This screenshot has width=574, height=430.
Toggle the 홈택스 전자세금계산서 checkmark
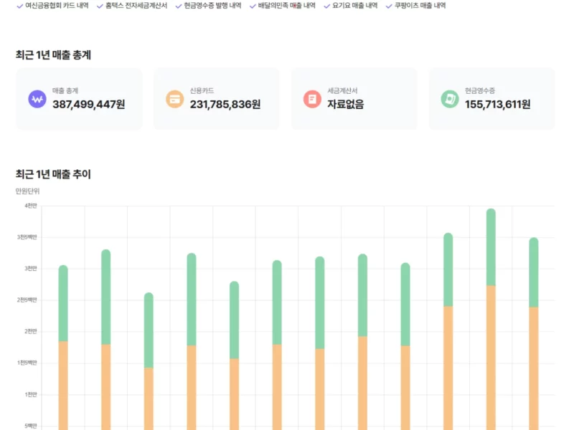click(x=100, y=6)
